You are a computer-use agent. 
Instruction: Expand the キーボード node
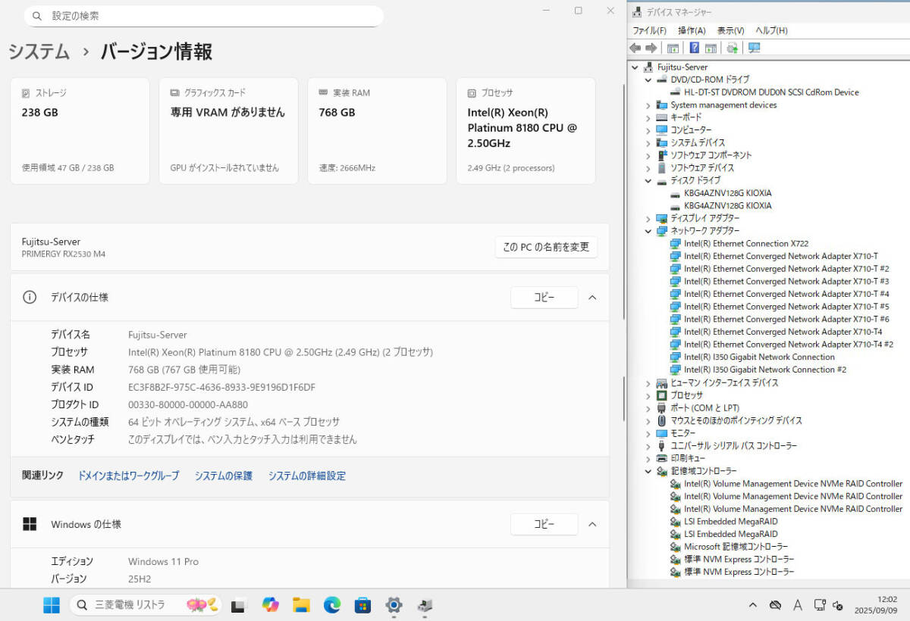648,117
